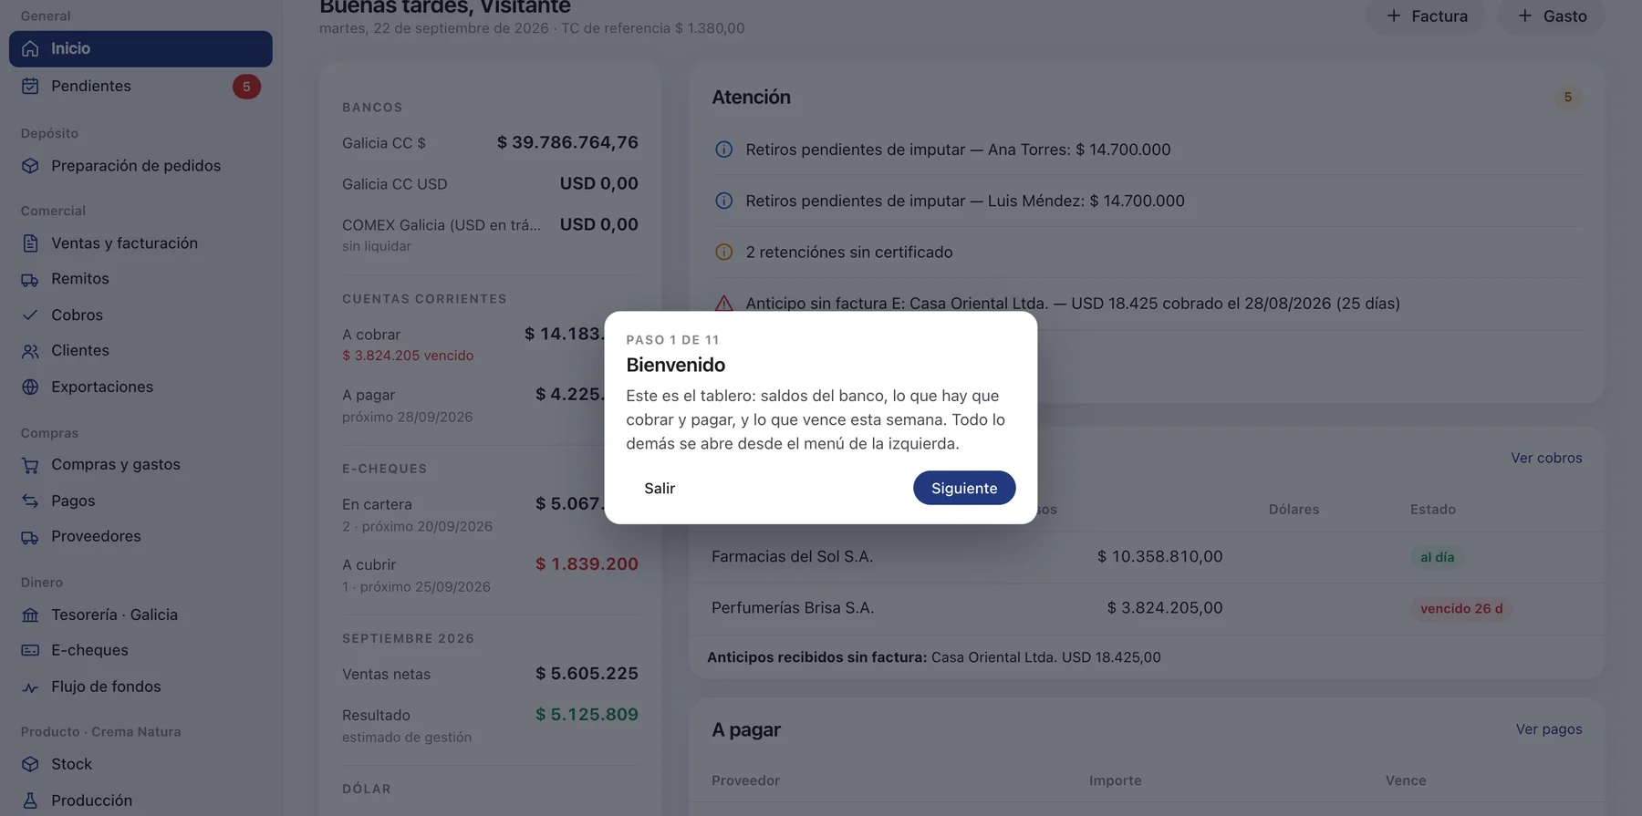1642x816 pixels.
Task: Click the Vence column header in A pagar
Action: click(x=1406, y=780)
